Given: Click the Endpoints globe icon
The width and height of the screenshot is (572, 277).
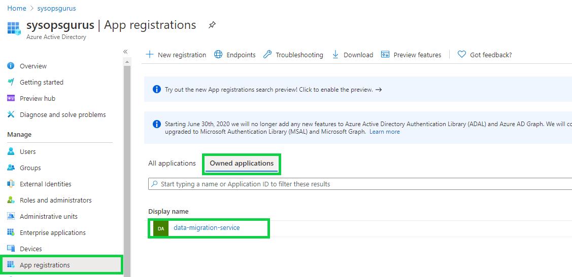Looking at the screenshot, I should click(x=218, y=55).
